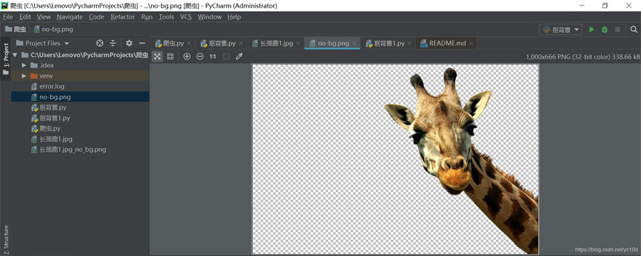
Task: Open the run configuration dropdown 抠背景
Action: [560, 29]
